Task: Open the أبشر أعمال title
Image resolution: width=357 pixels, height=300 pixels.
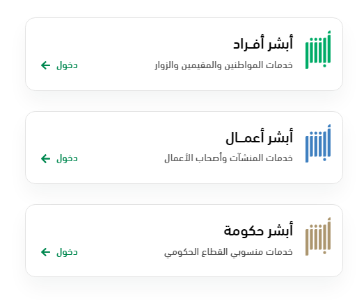Action: coord(260,137)
